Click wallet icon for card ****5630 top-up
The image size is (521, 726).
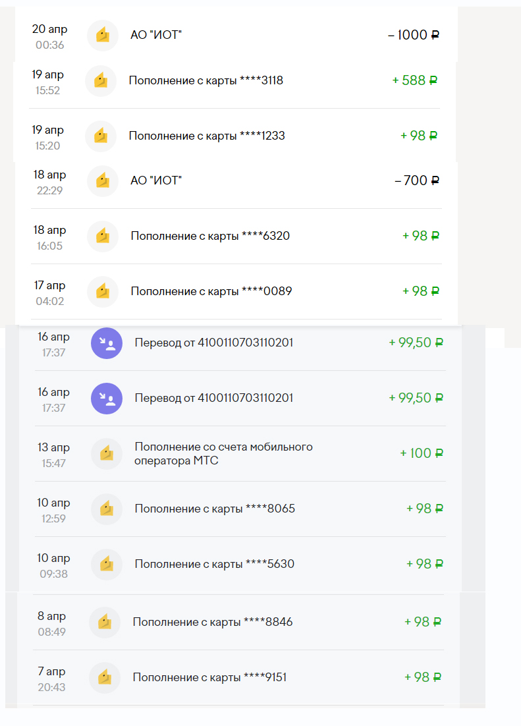pos(106,564)
